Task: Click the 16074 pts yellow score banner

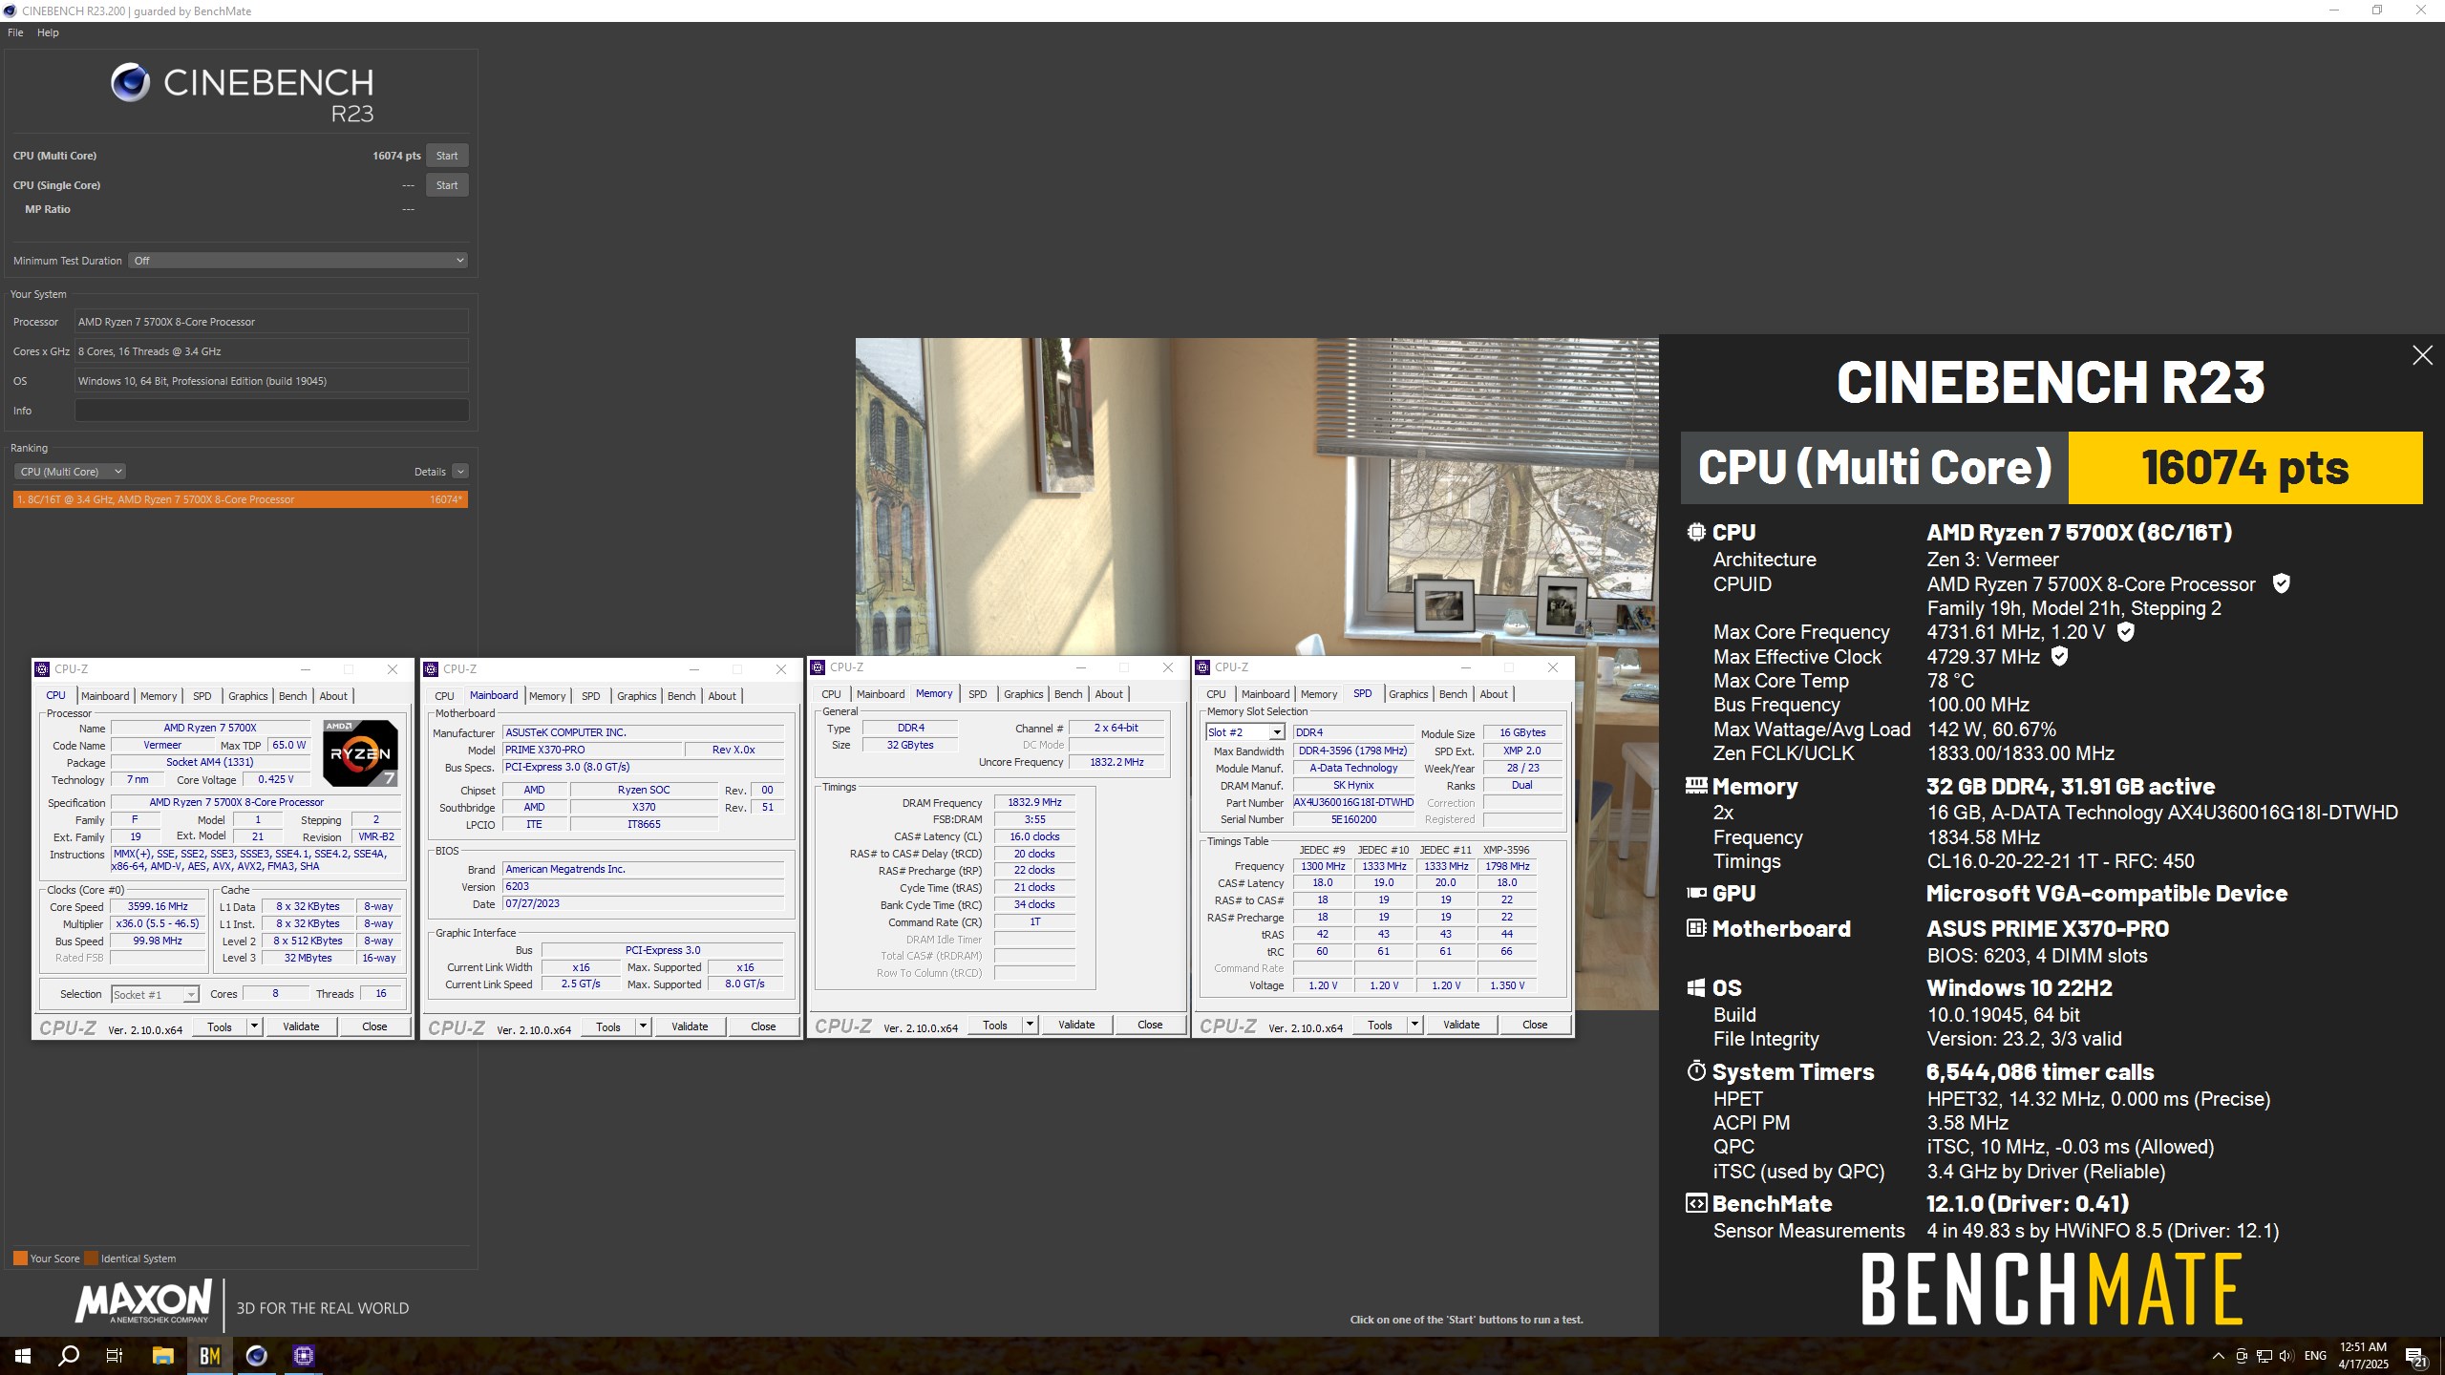Action: tap(2245, 468)
